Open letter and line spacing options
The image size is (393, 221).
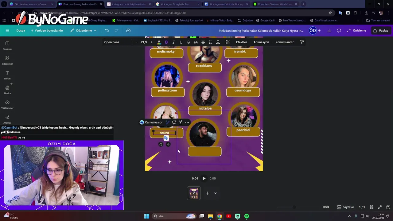[x=218, y=42]
